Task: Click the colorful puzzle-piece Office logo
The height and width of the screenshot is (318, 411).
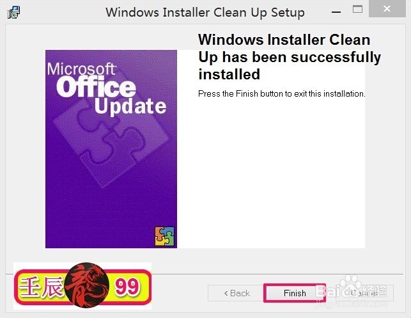Action: (164, 236)
